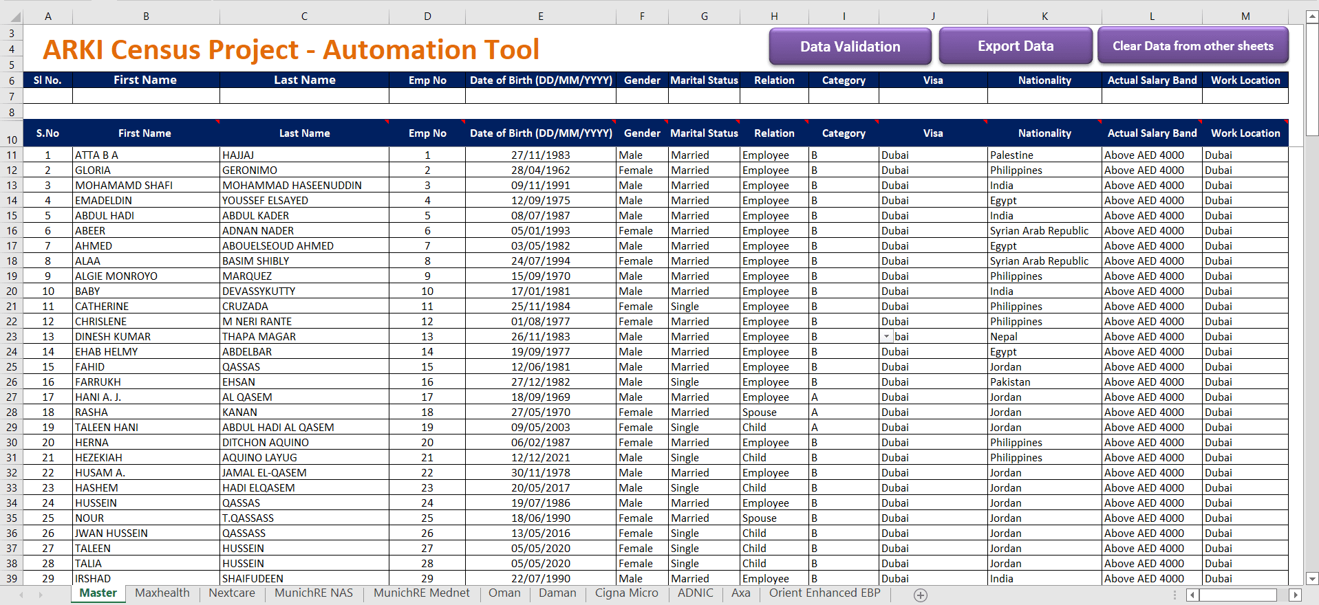Click date cell '12/12/2021'
Screen dimensions: 1319x605
(541, 458)
